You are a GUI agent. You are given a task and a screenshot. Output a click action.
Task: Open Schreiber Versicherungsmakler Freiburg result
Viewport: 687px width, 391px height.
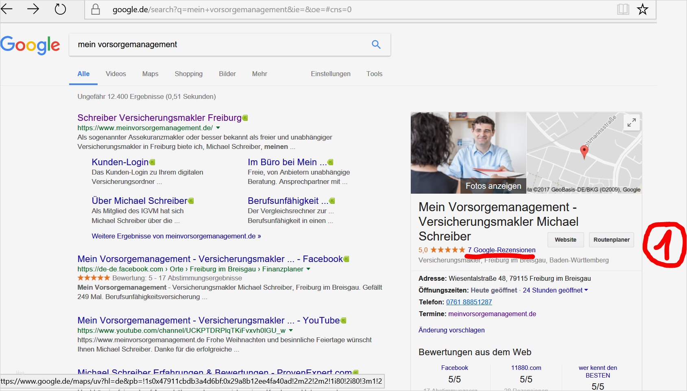(x=159, y=118)
